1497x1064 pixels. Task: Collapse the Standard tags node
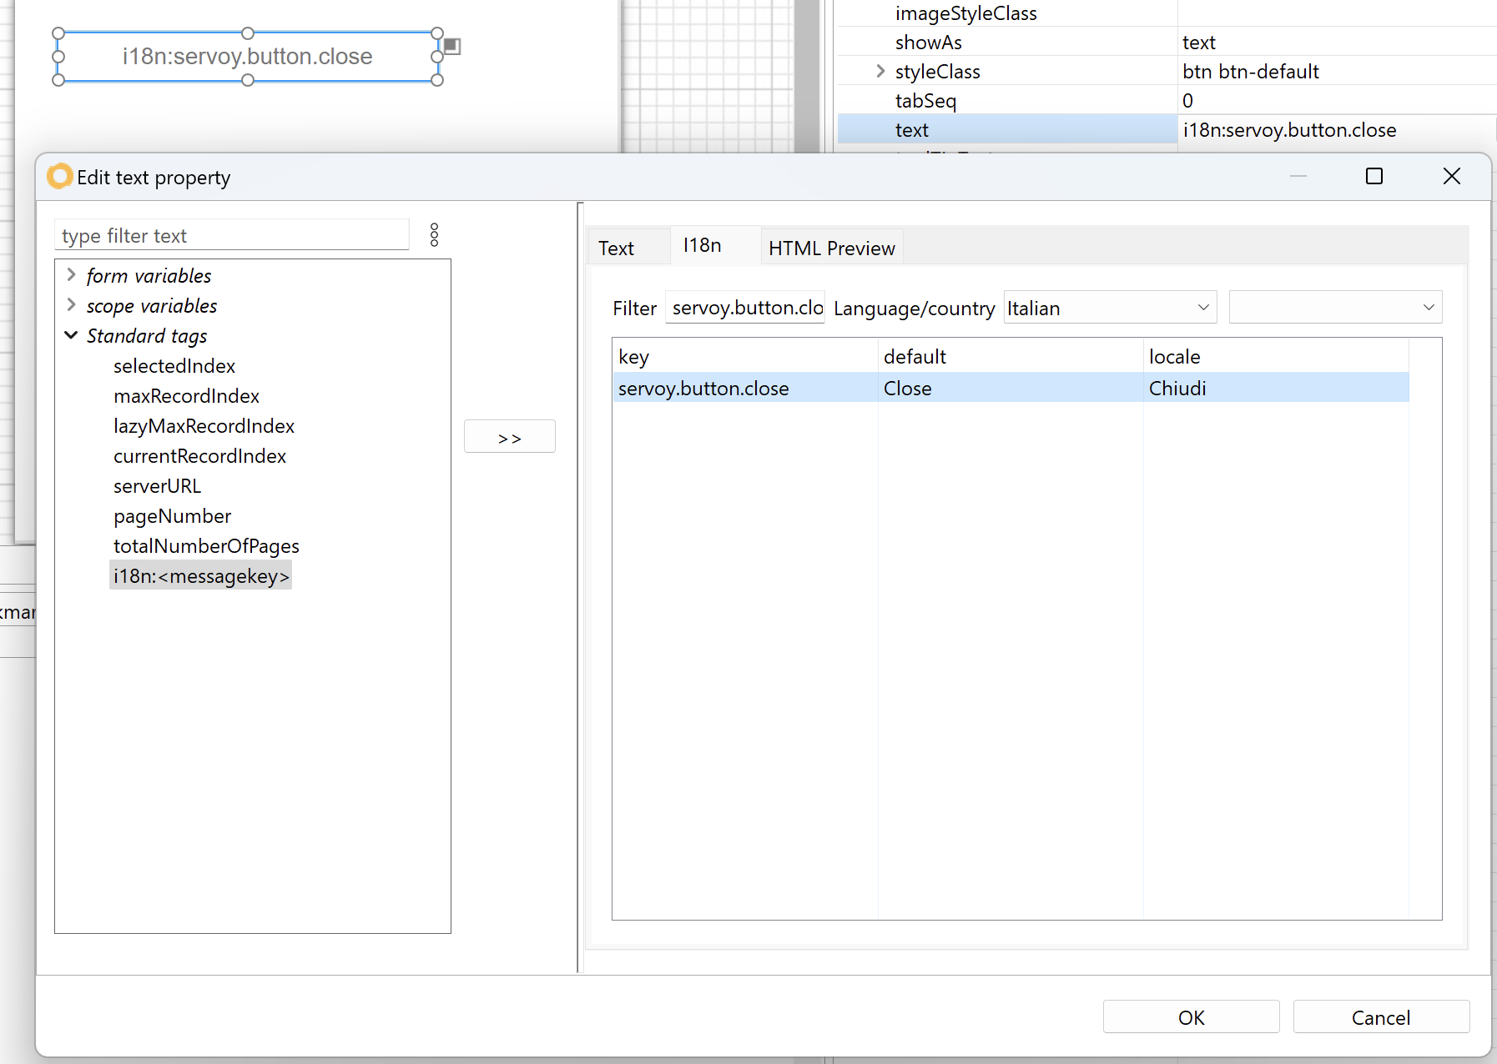[x=71, y=335]
